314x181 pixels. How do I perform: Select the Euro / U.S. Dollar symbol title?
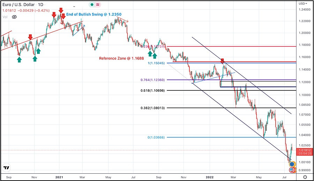point(18,5)
